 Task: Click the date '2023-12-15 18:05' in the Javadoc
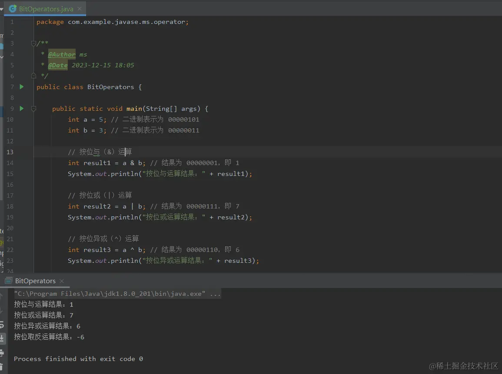103,65
